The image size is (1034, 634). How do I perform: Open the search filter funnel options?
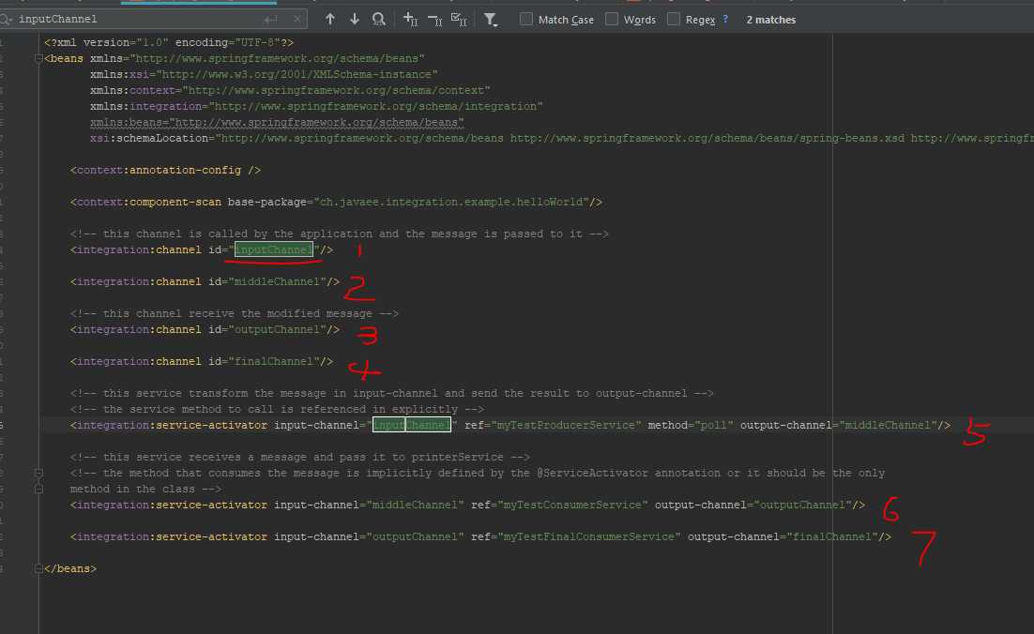point(490,19)
